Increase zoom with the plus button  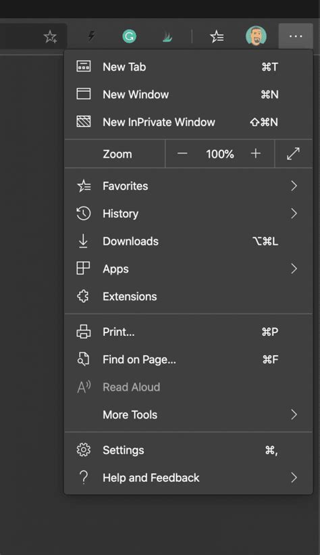(x=256, y=153)
